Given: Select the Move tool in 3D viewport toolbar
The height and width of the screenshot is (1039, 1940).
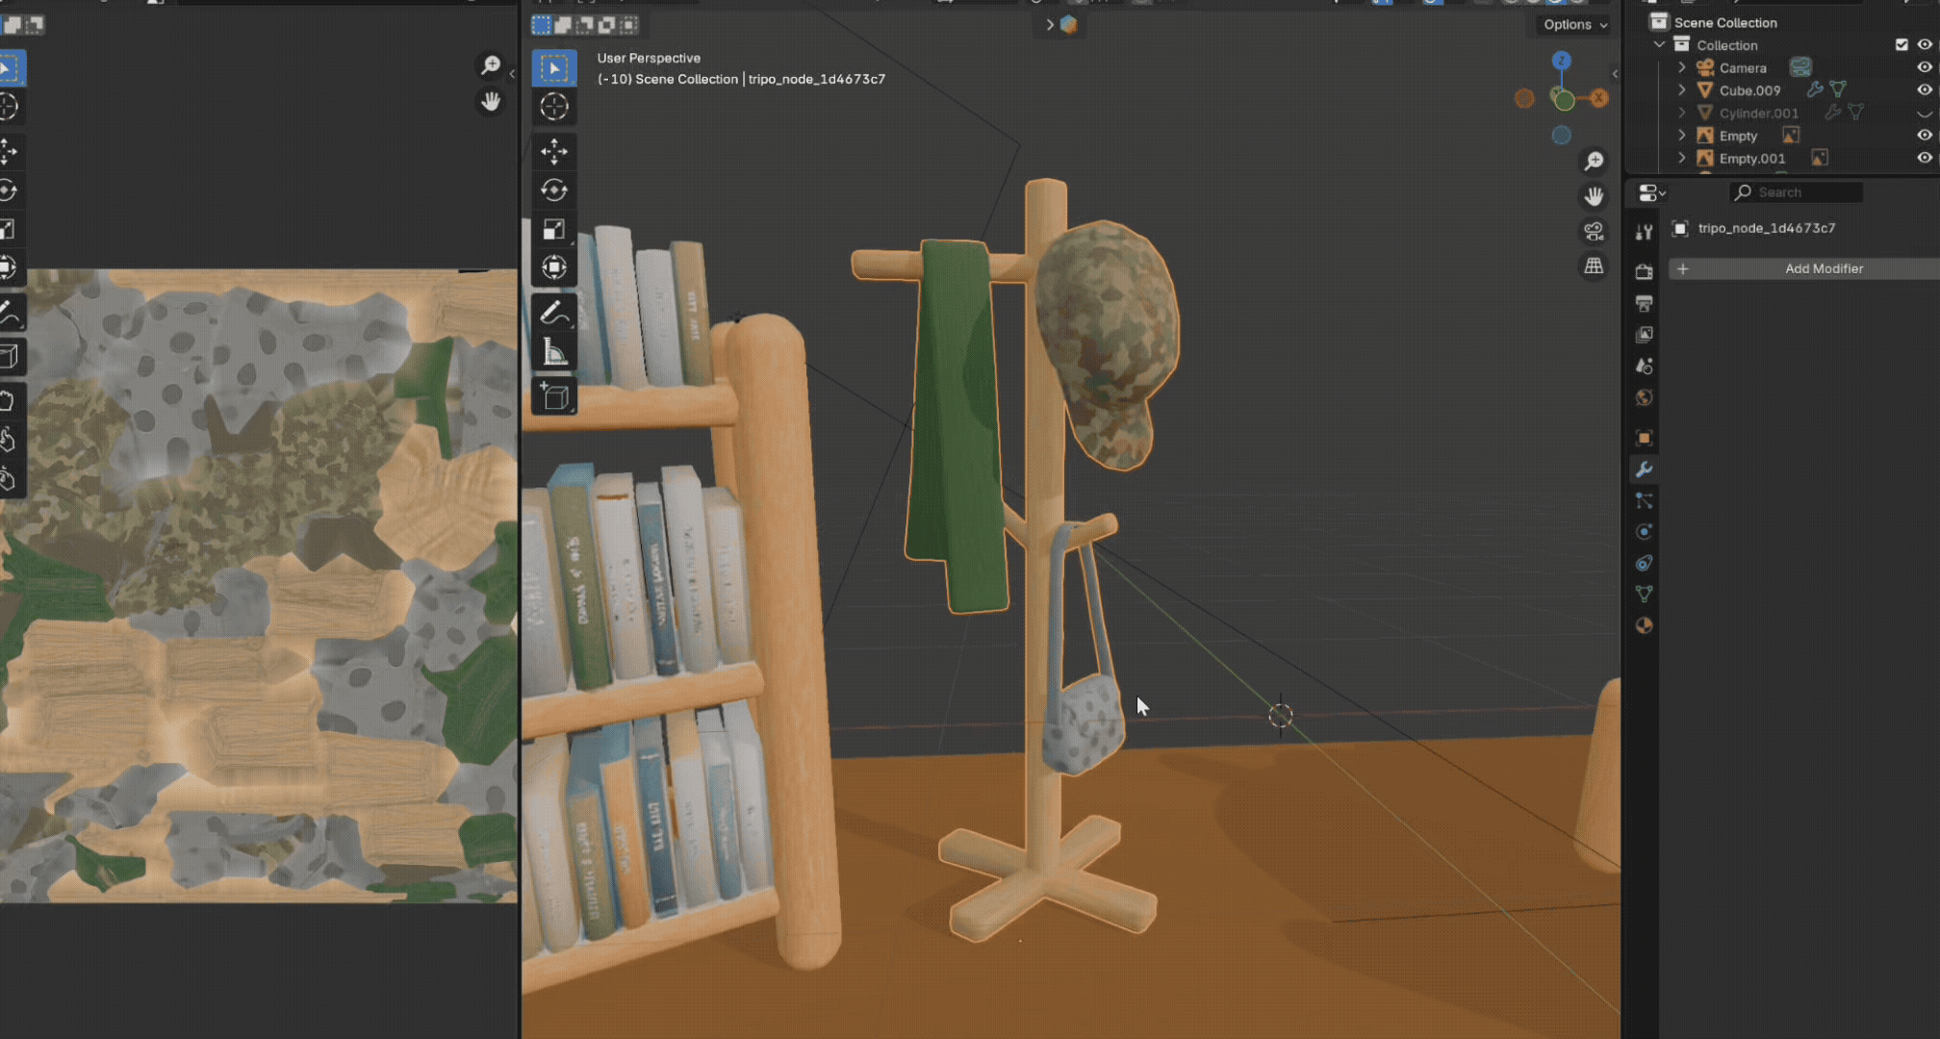Looking at the screenshot, I should click(554, 152).
